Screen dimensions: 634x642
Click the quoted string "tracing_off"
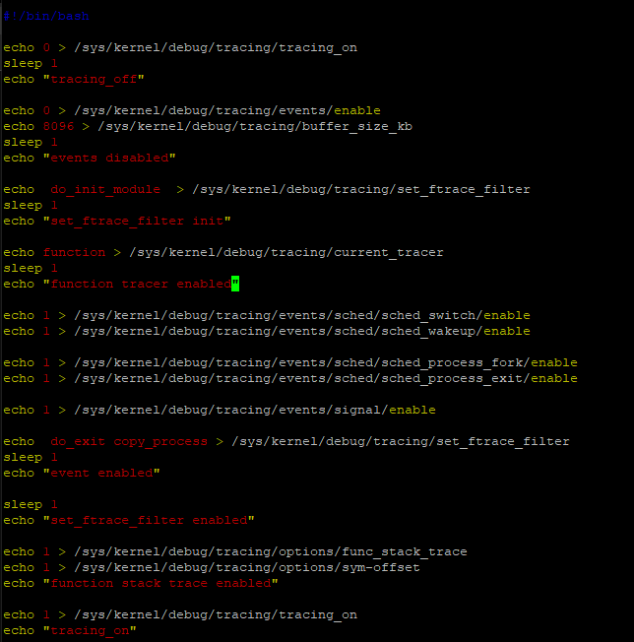coord(94,79)
